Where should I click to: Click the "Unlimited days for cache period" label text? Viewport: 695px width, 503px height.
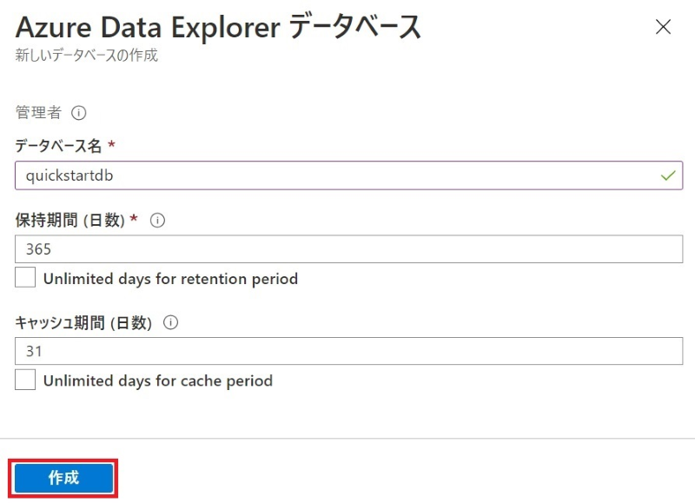pyautogui.click(x=158, y=381)
